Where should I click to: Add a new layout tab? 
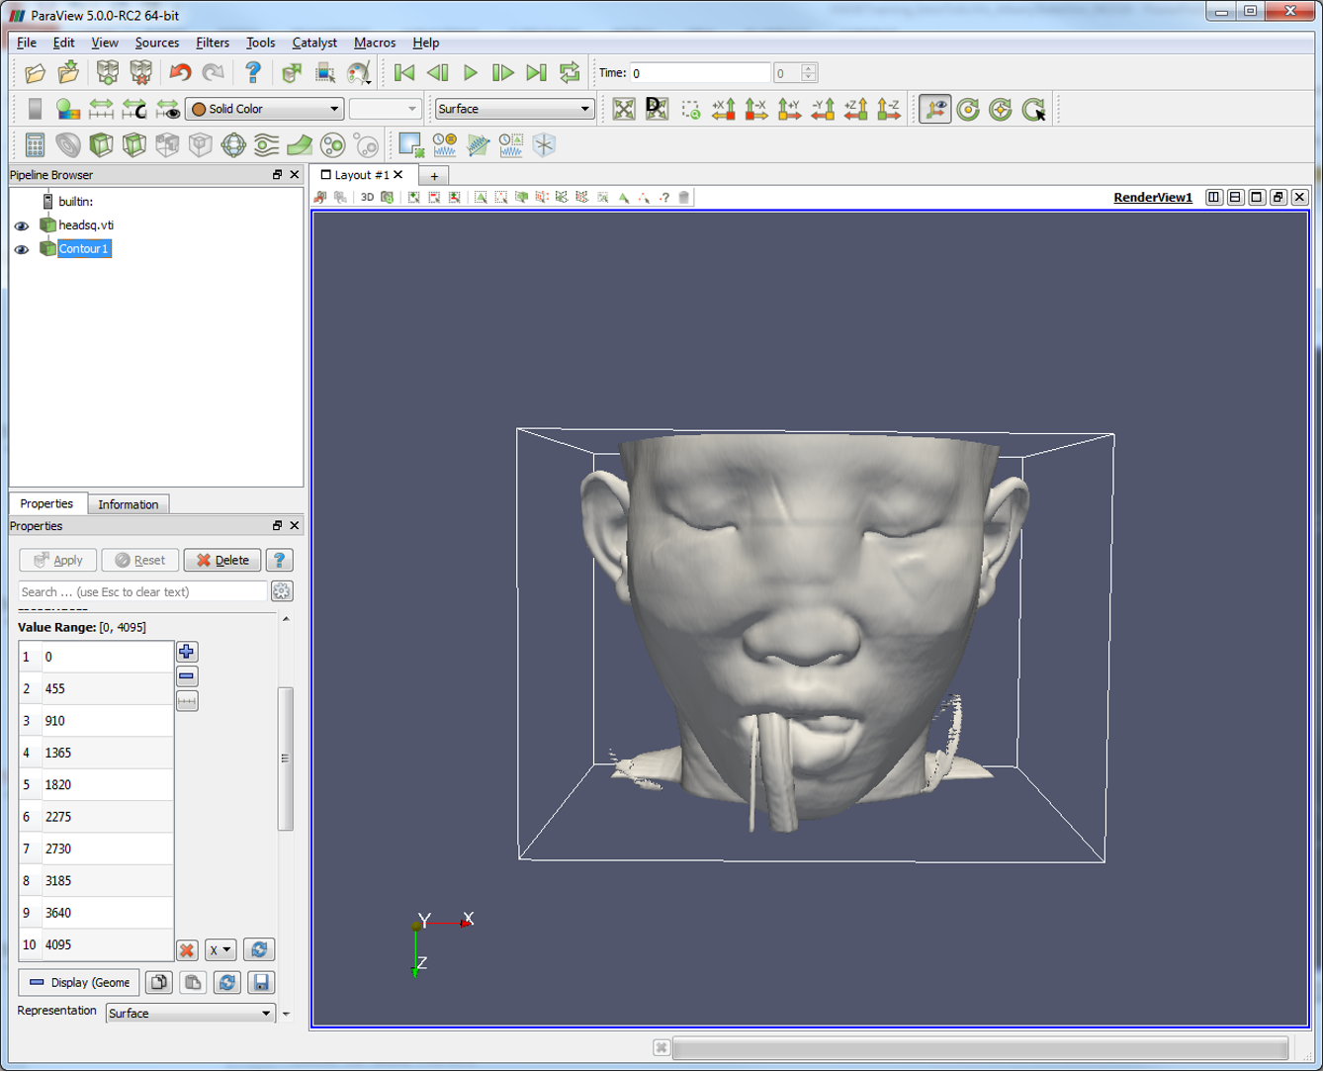tap(433, 176)
